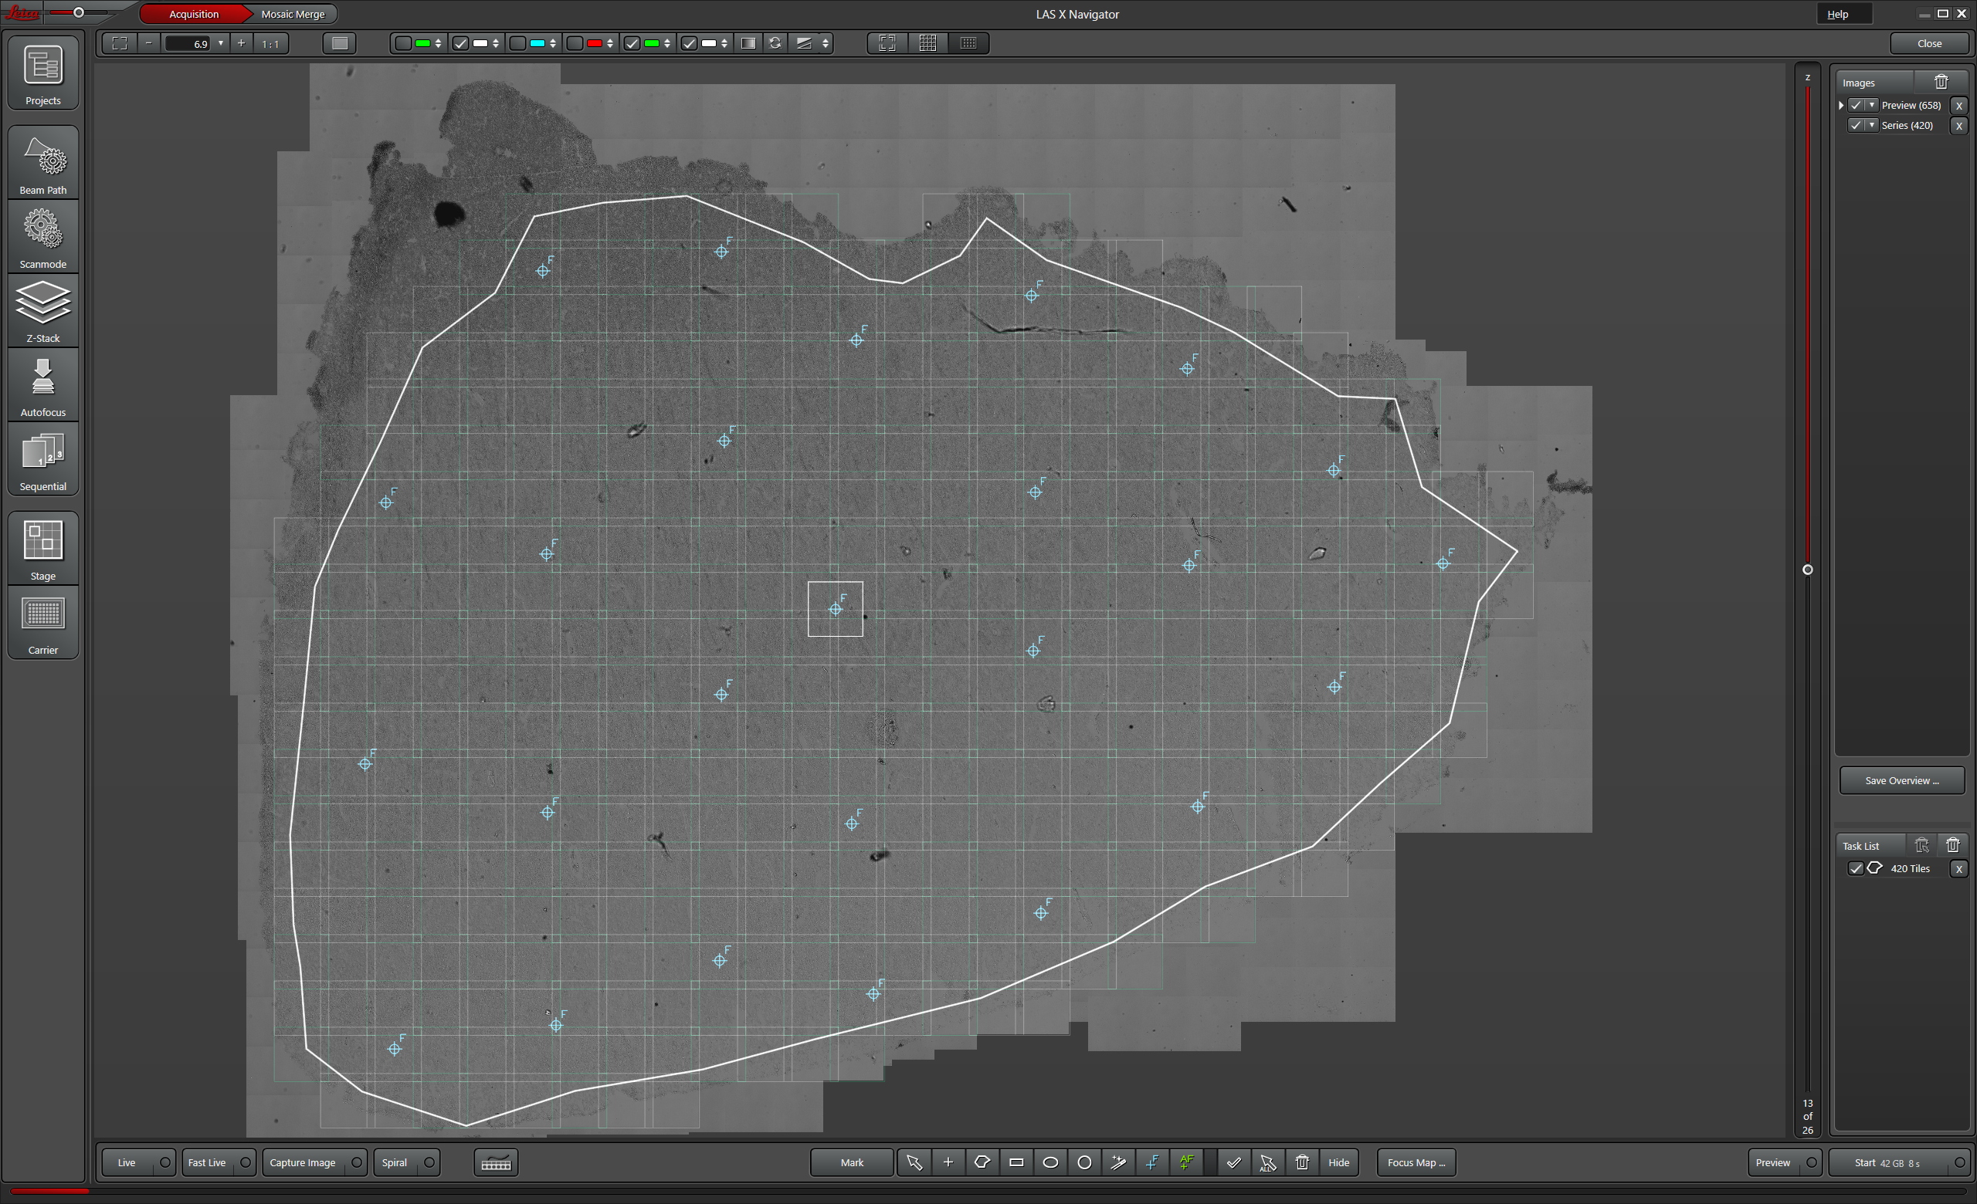The height and width of the screenshot is (1204, 1977).
Task: Toggle the cyan channel checkbox
Action: [518, 43]
